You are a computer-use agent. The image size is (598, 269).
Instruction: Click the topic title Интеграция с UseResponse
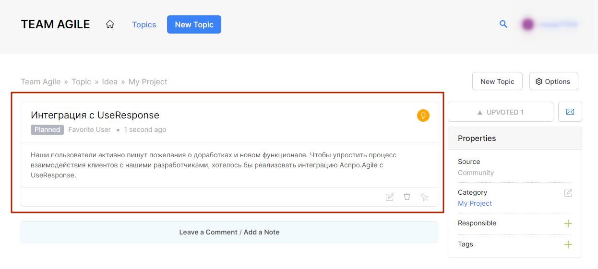coord(95,115)
